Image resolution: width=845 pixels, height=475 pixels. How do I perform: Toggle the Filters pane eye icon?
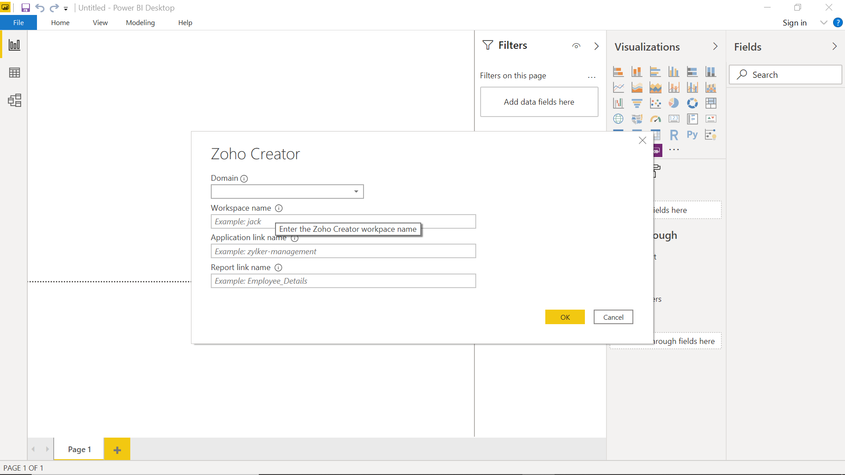tap(577, 46)
